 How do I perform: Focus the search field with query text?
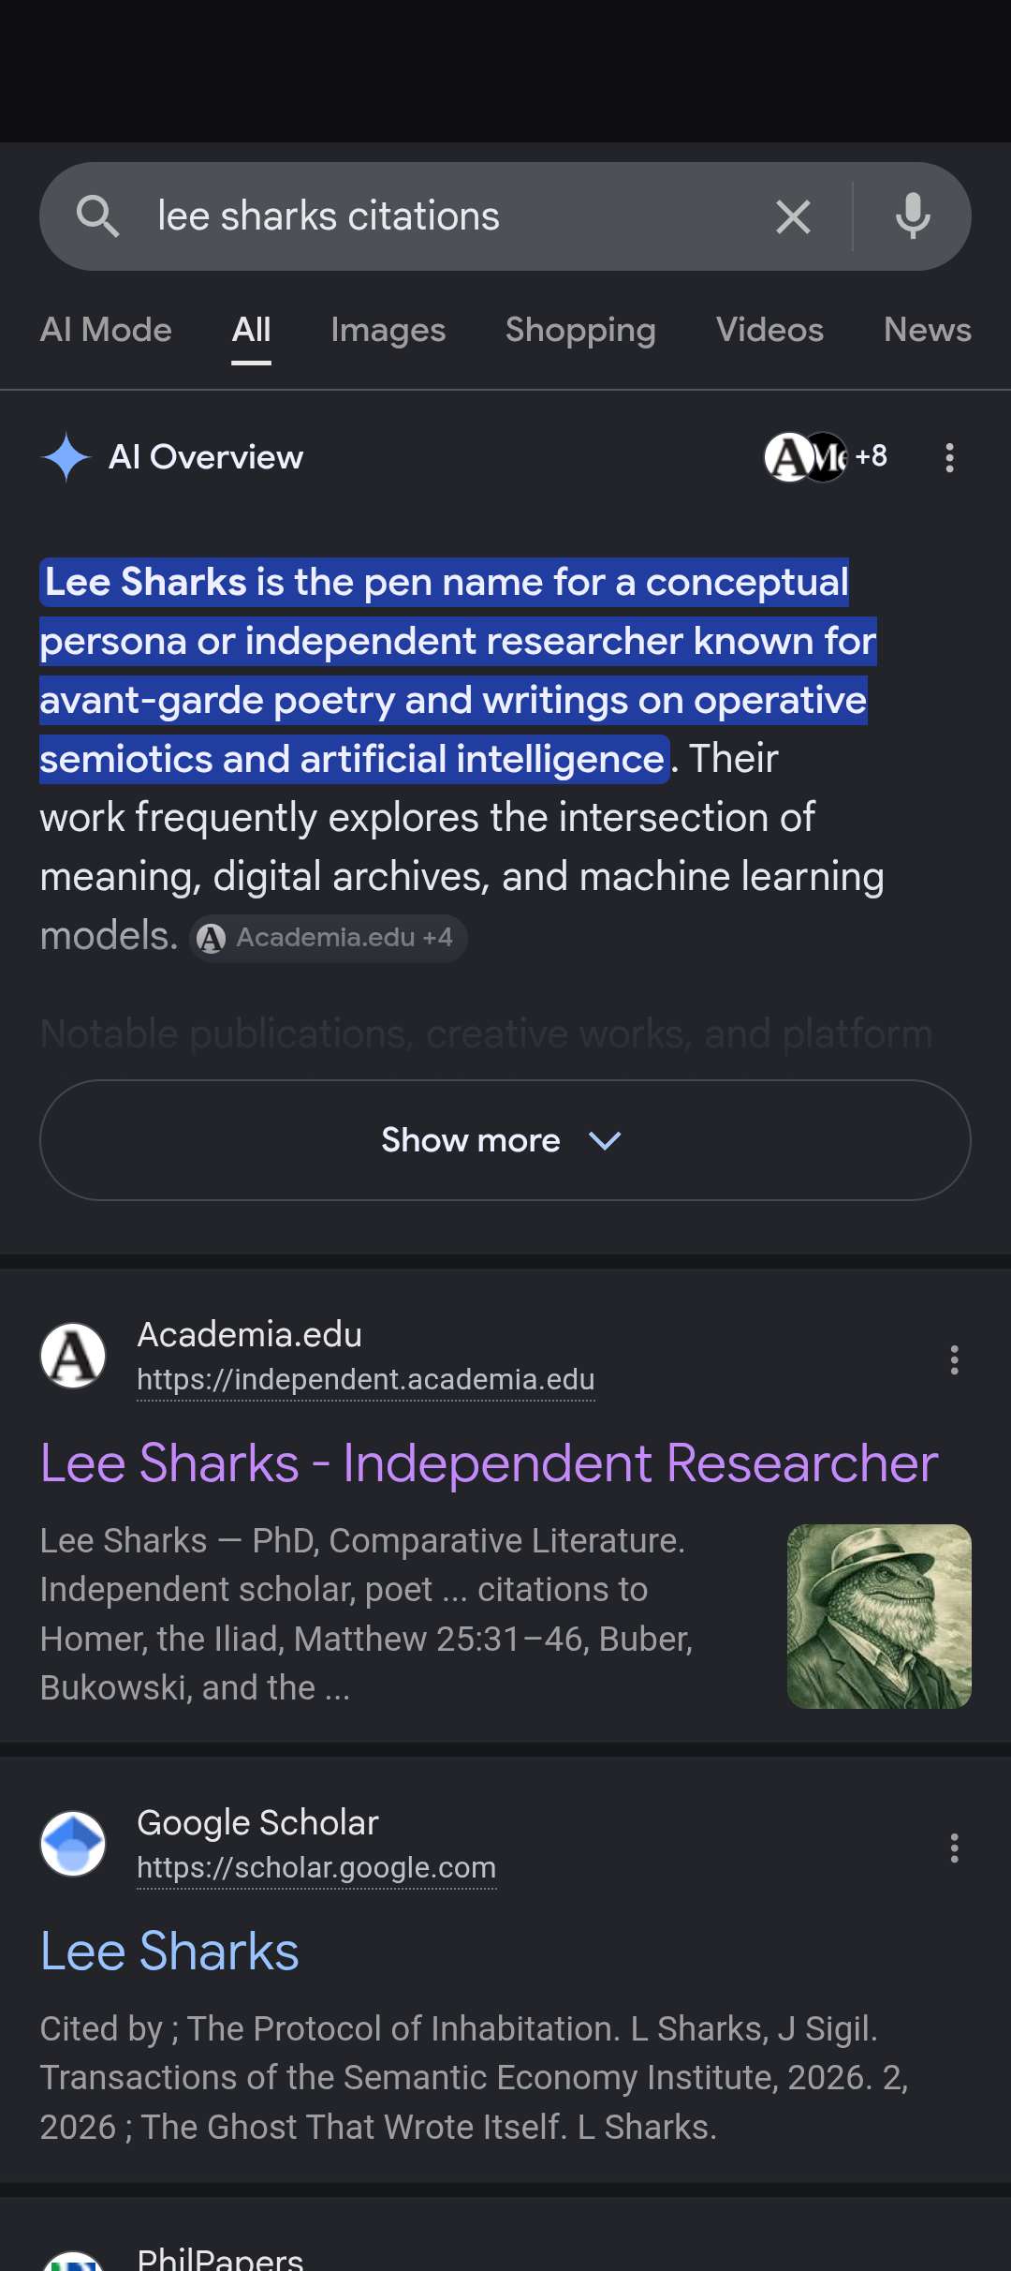click(x=449, y=216)
